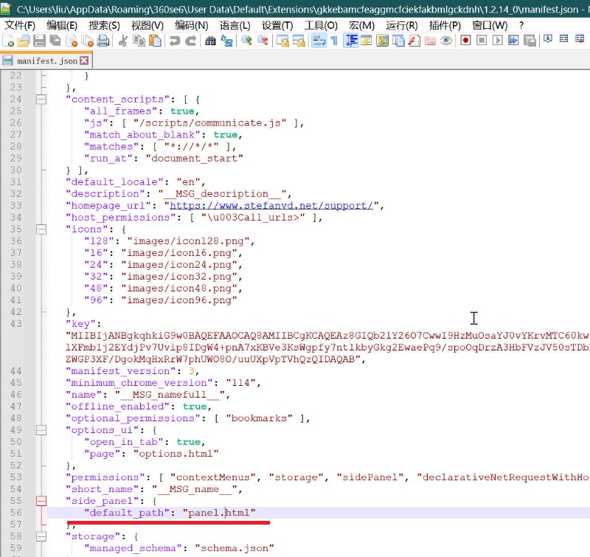This screenshot has height=557, width=590.
Task: Click the Monitoring eye icon
Action: [446, 41]
